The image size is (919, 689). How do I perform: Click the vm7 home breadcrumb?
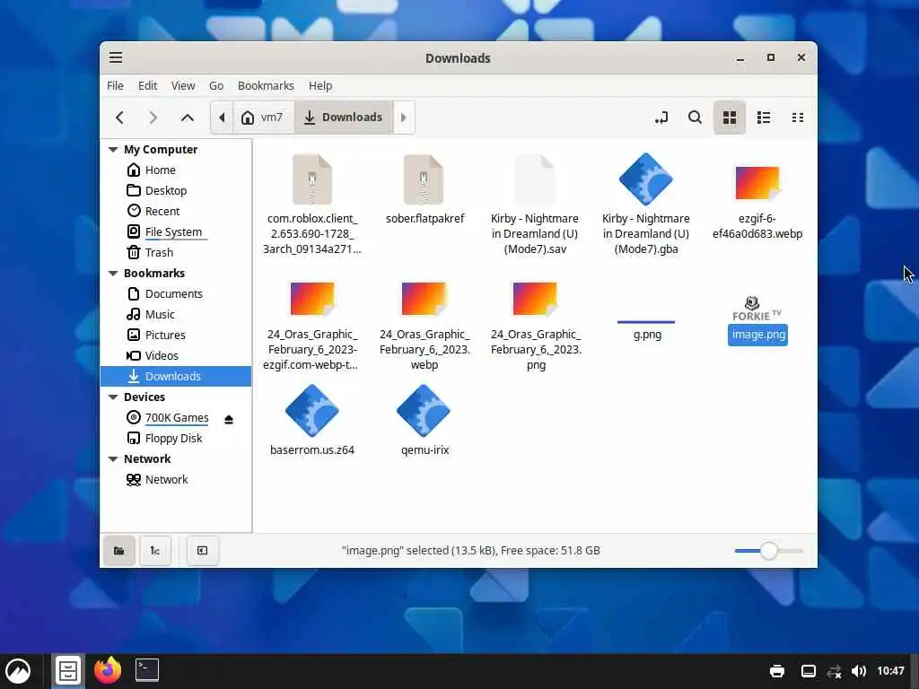click(262, 118)
